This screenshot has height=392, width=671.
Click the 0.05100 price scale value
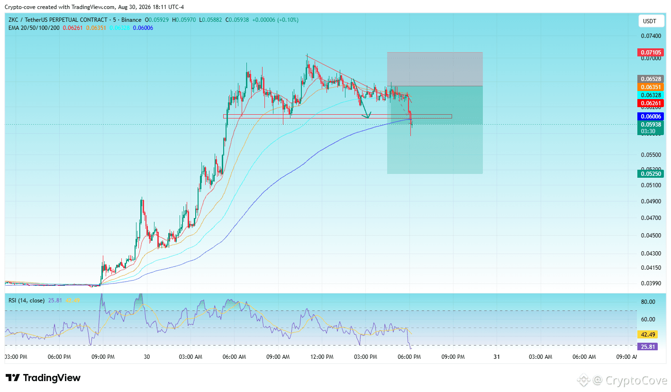tap(651, 185)
